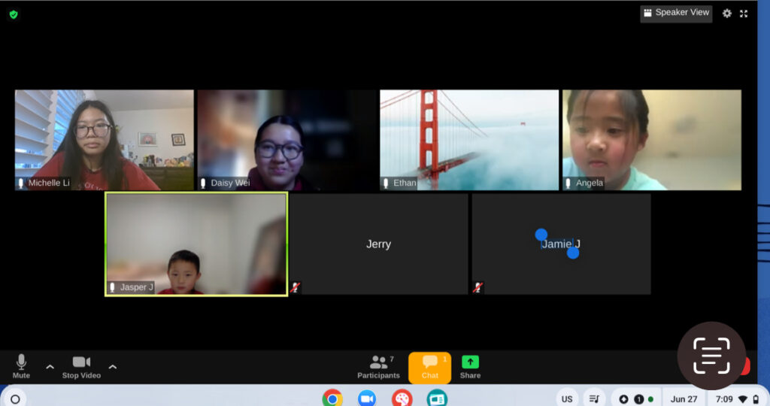Stop Video camera button
Image resolution: width=770 pixels, height=406 pixels.
pyautogui.click(x=81, y=367)
